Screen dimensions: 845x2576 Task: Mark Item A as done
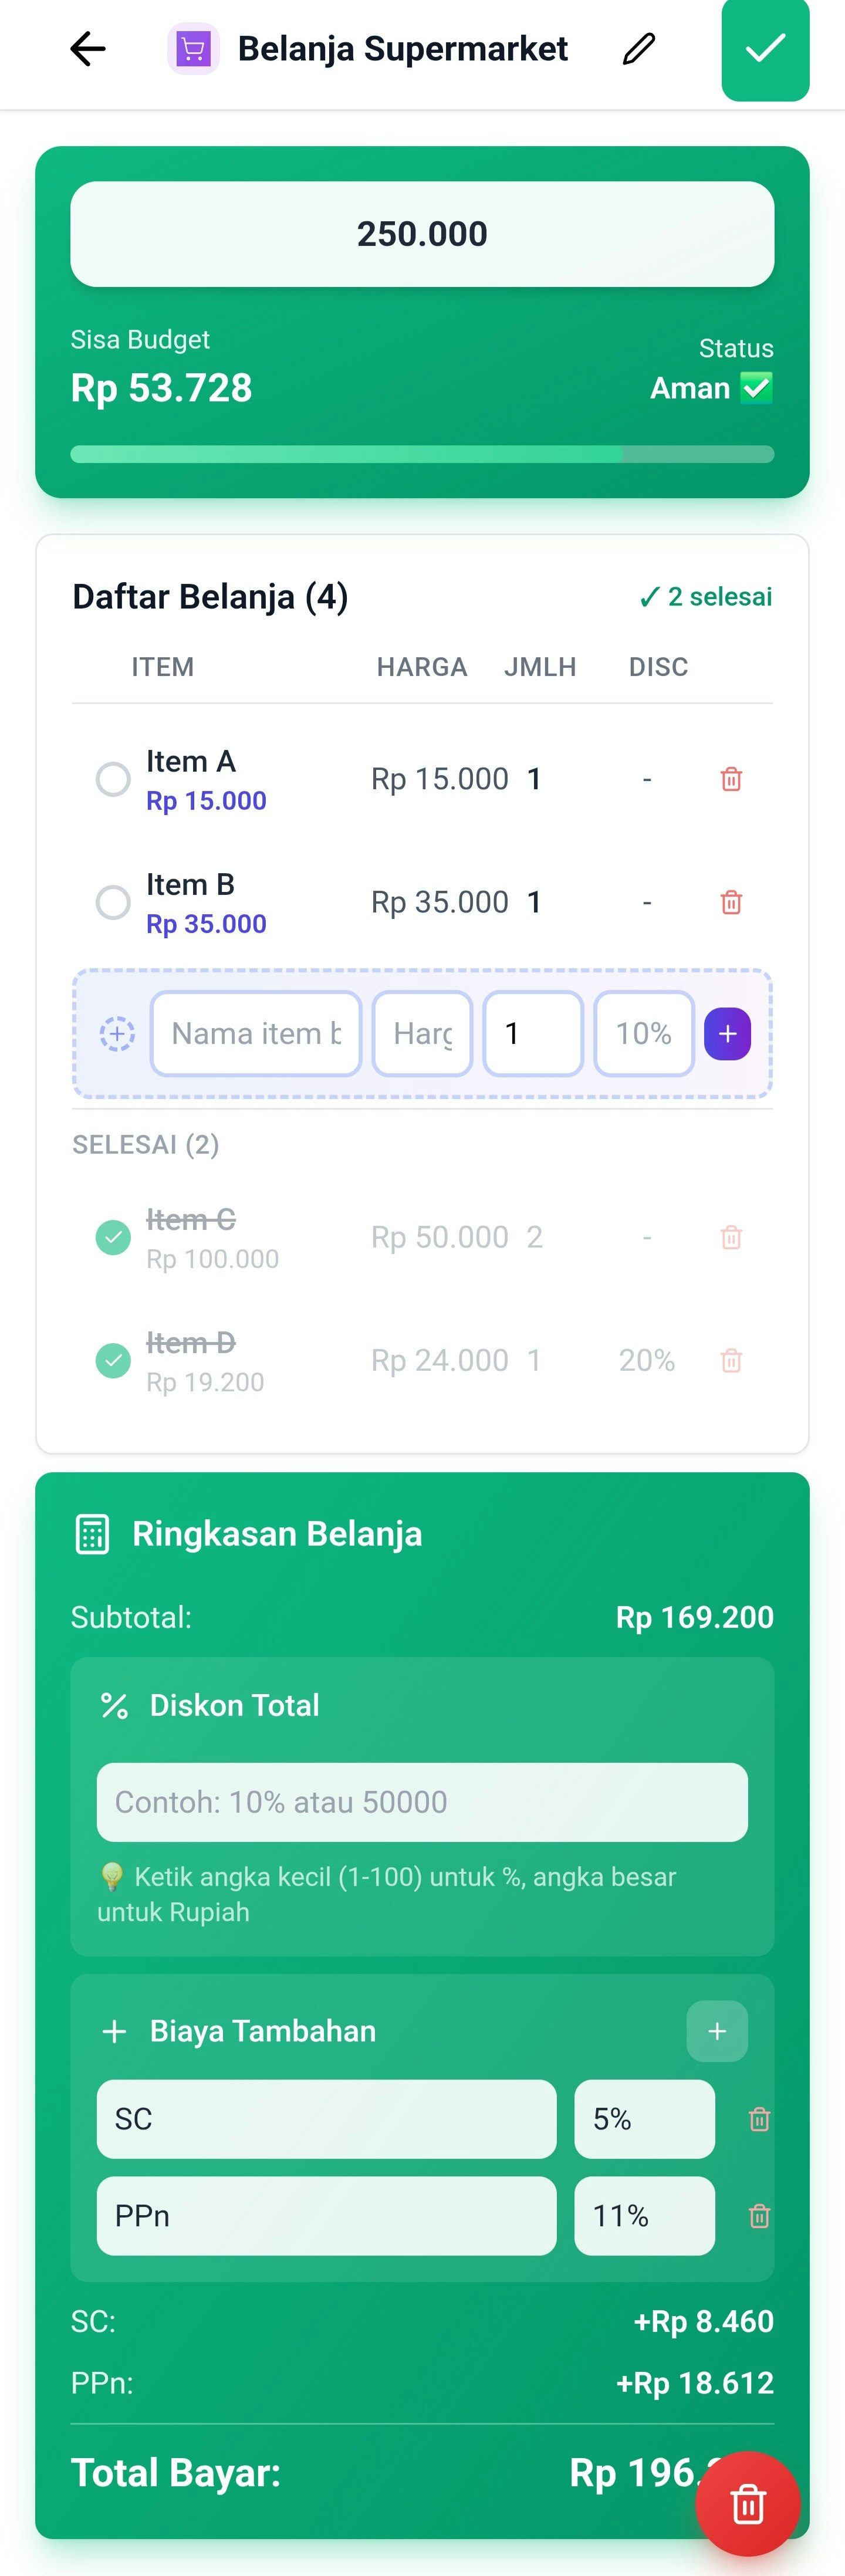[113, 779]
